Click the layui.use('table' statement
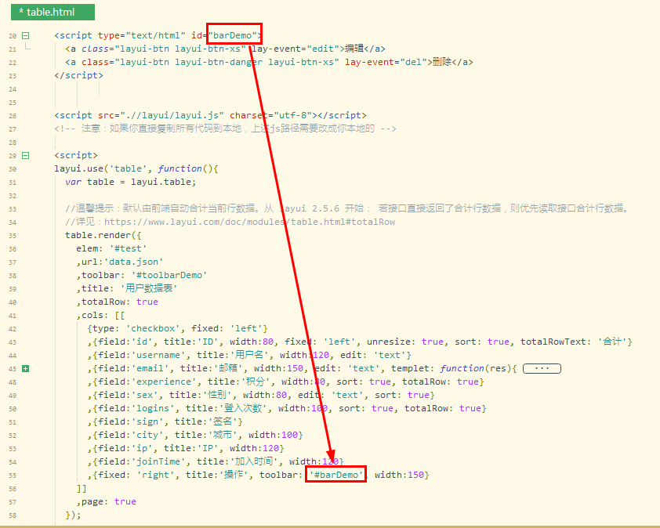Viewport: 660px width, 528px height. (x=136, y=168)
